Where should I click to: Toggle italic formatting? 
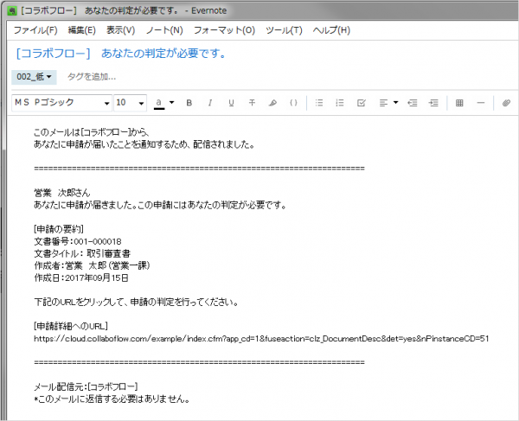210,103
